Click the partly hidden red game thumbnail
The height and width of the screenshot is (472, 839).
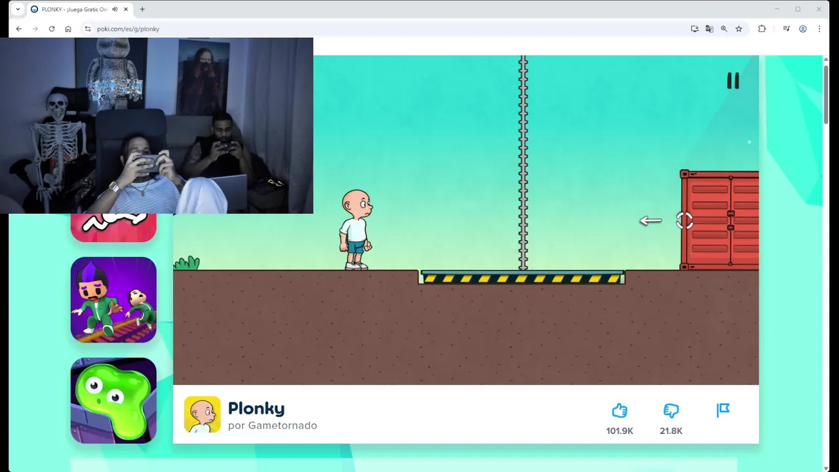pos(113,227)
